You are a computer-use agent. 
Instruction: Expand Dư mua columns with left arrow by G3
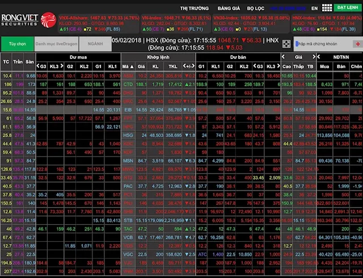click(37, 66)
